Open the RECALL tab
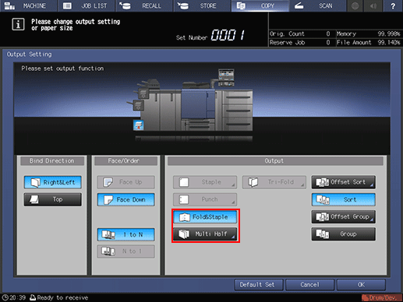 [x=144, y=5]
